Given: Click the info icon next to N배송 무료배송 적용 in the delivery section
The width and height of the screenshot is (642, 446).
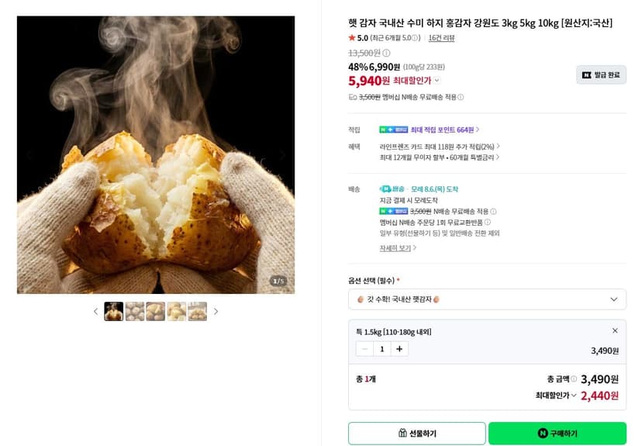Looking at the screenshot, I should pyautogui.click(x=493, y=211).
